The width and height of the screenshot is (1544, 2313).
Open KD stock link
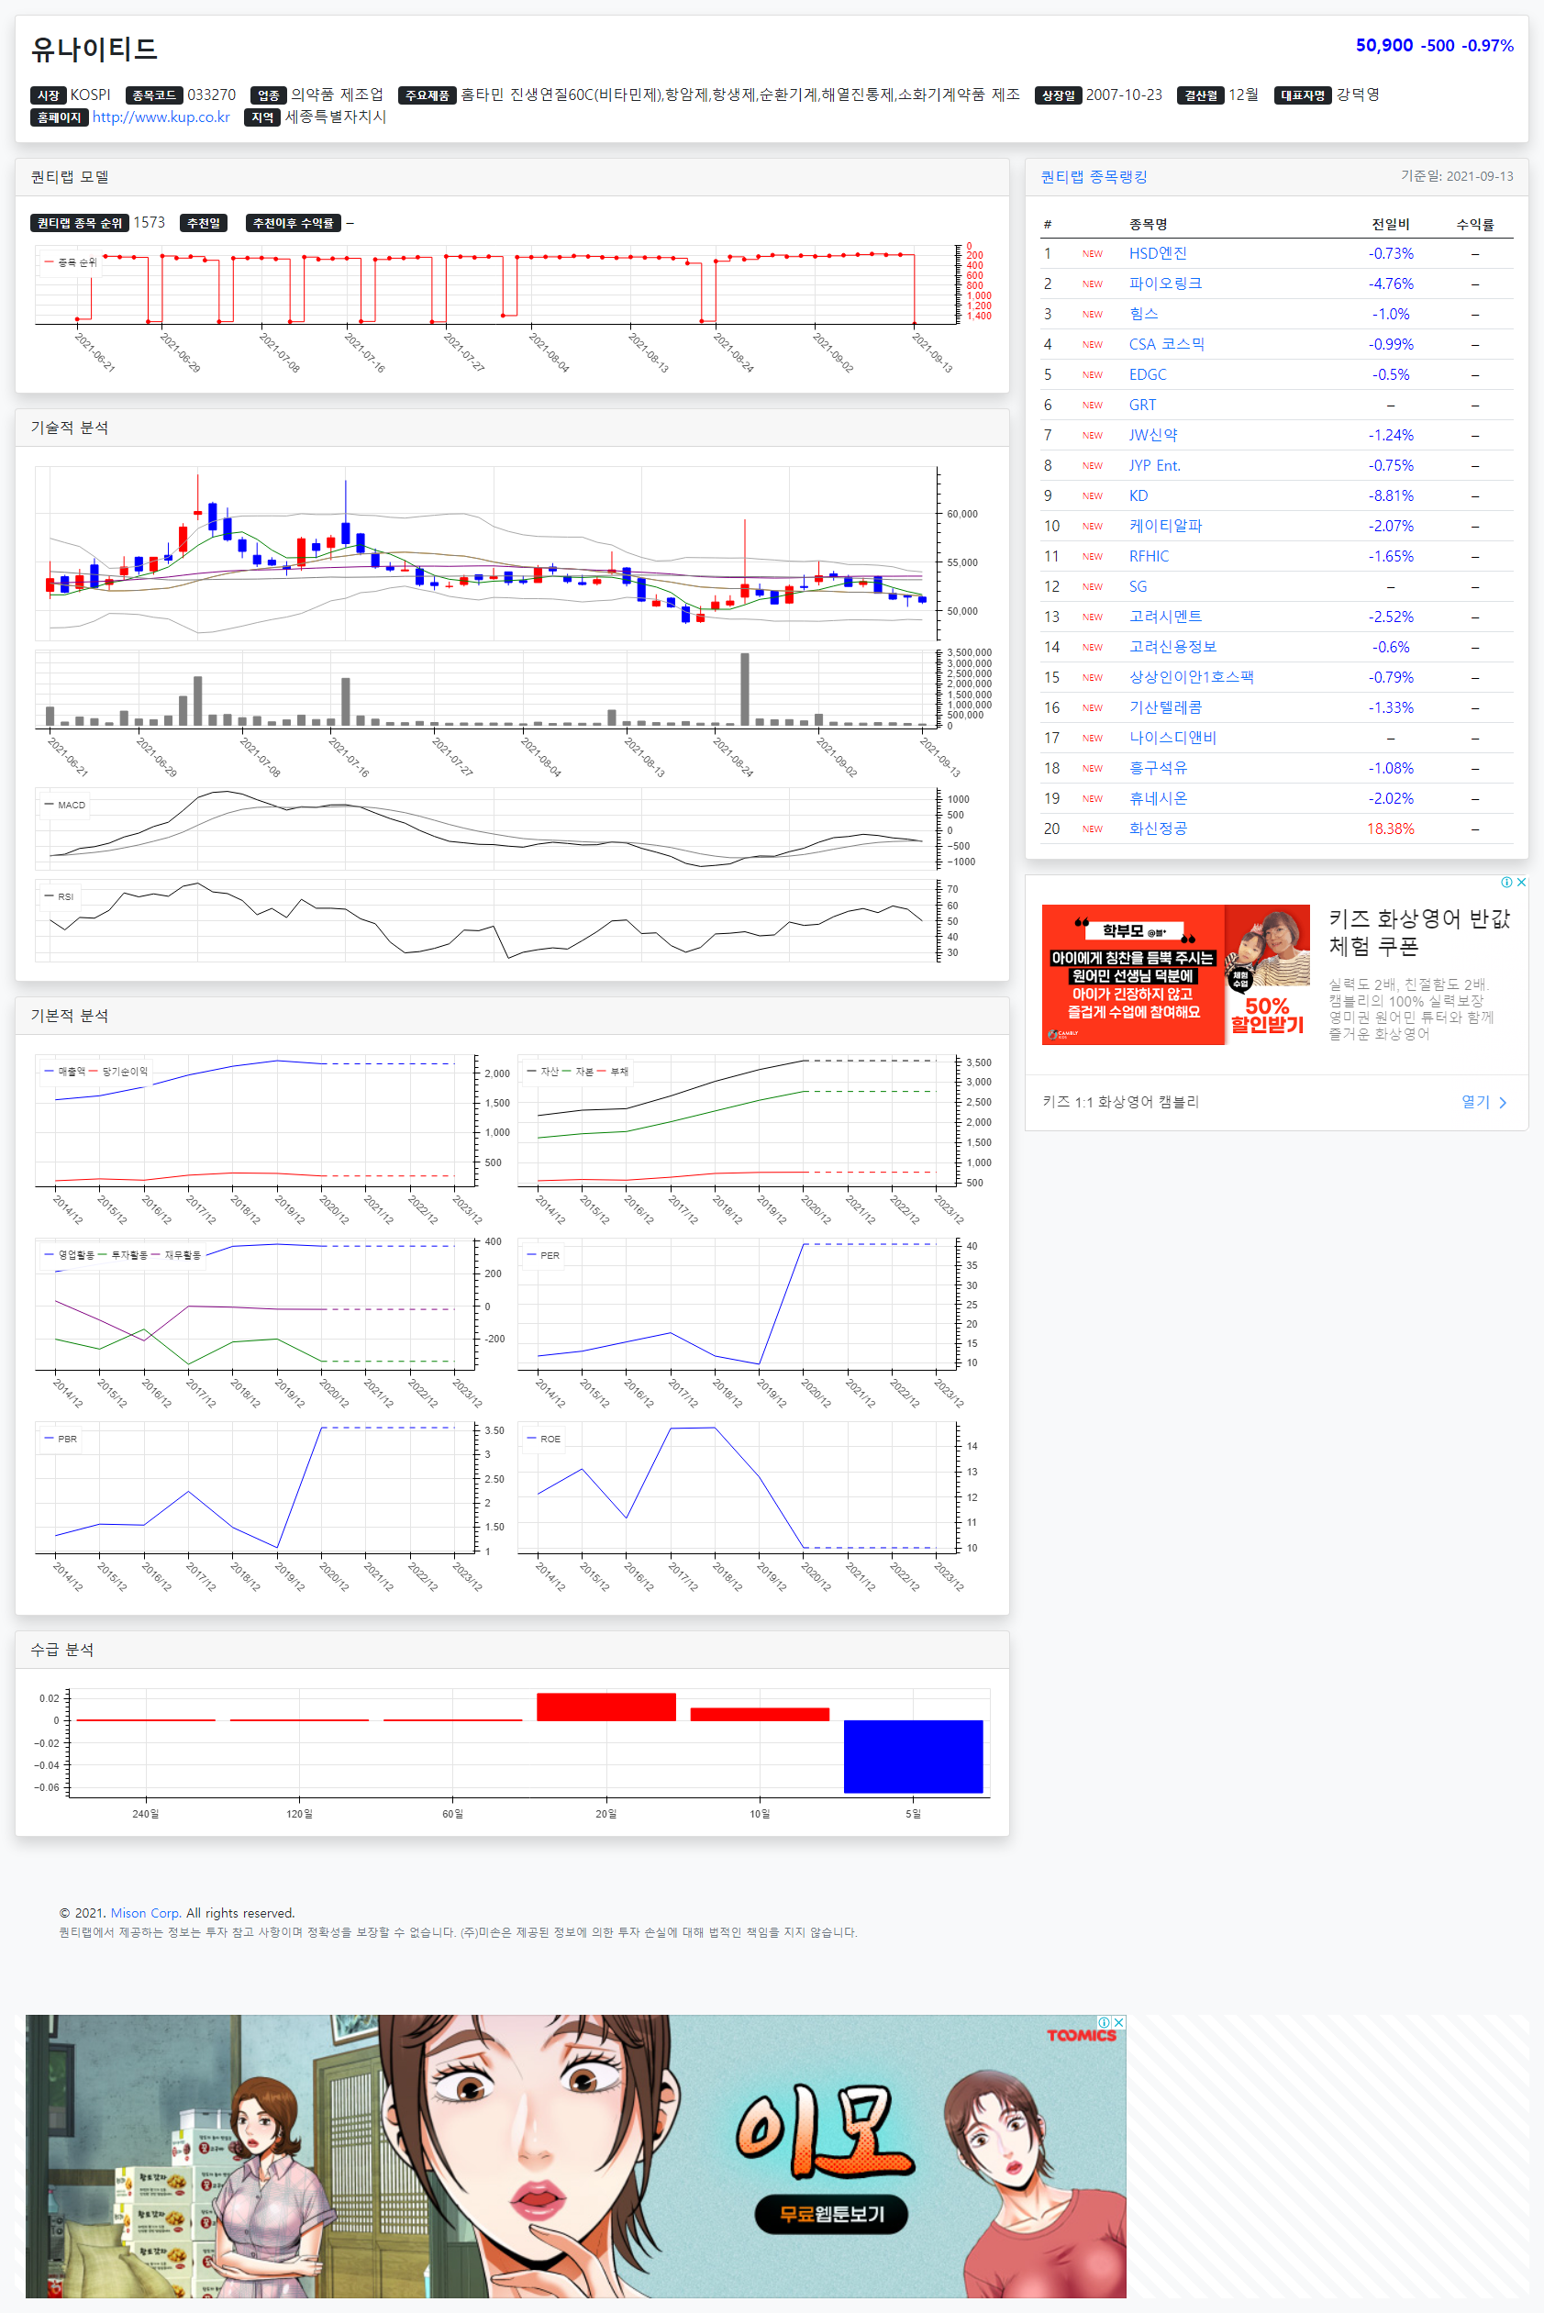(1139, 496)
